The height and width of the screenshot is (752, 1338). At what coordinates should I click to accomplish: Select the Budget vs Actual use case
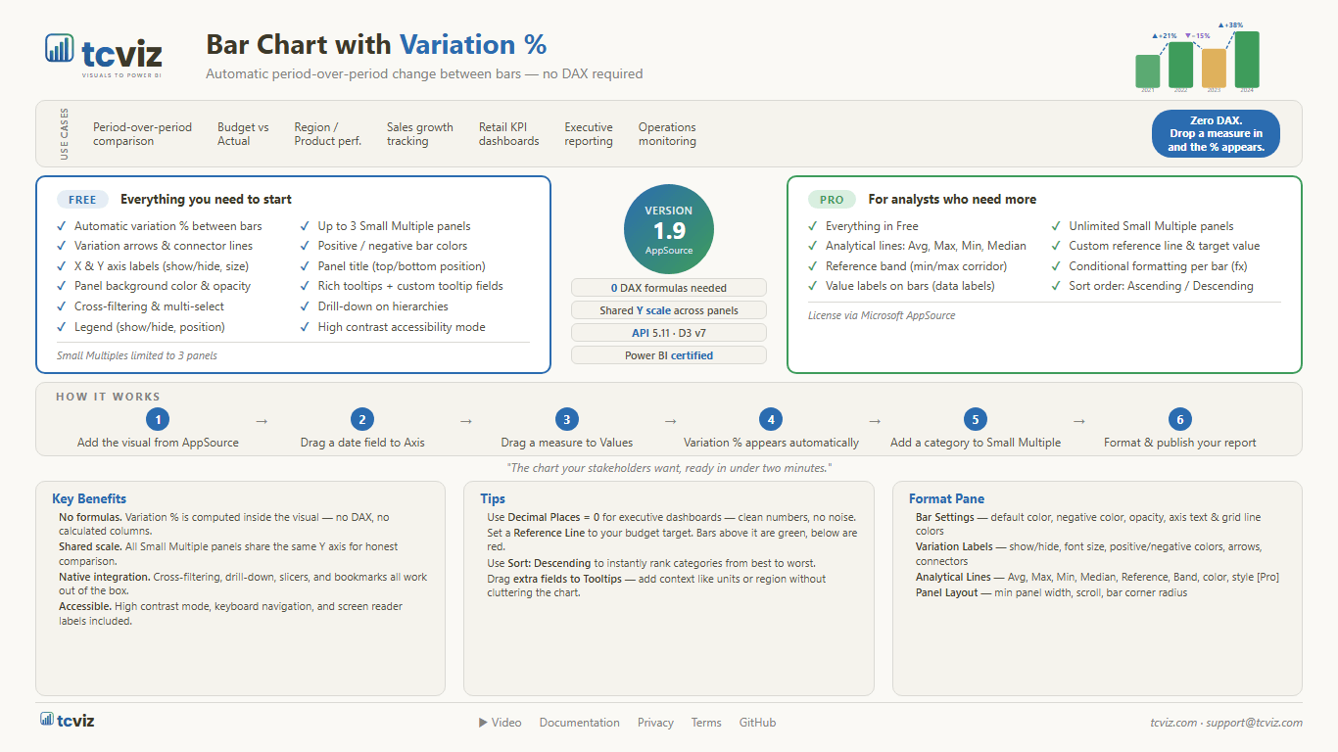(x=243, y=134)
